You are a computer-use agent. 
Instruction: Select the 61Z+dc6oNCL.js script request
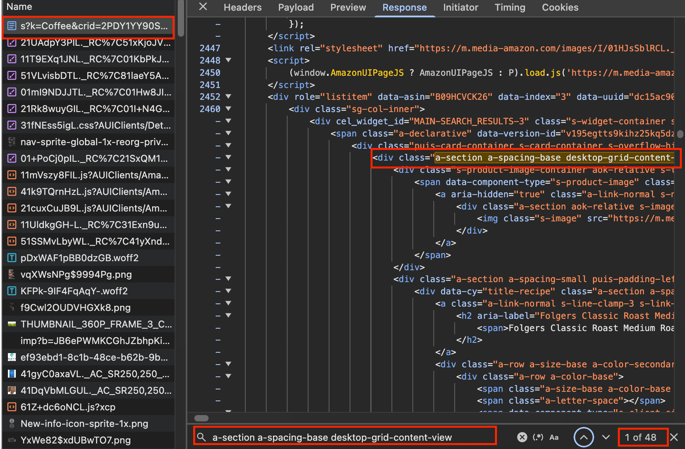click(68, 407)
